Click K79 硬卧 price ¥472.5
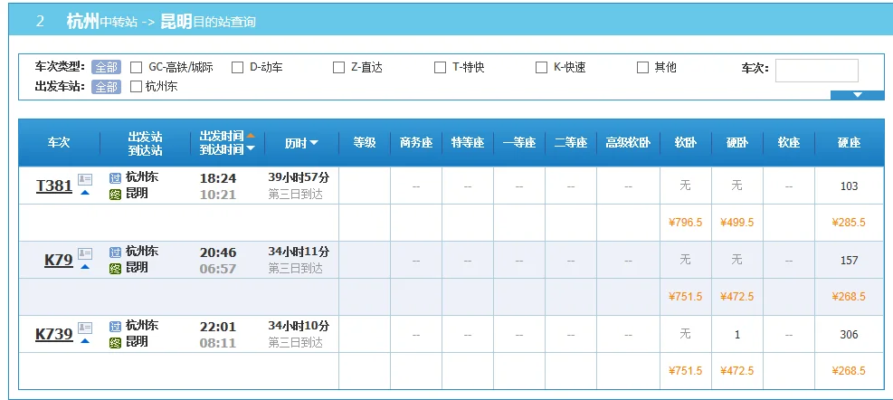 (737, 296)
